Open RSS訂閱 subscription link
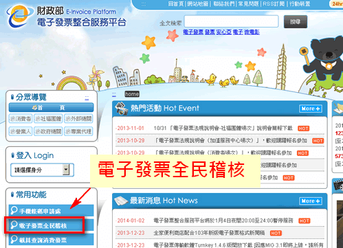343x248 pixels. [x=274, y=3]
